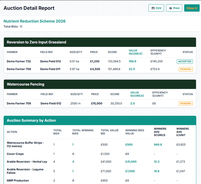Open Demo Farmer 732 row

pyautogui.click(x=19, y=62)
